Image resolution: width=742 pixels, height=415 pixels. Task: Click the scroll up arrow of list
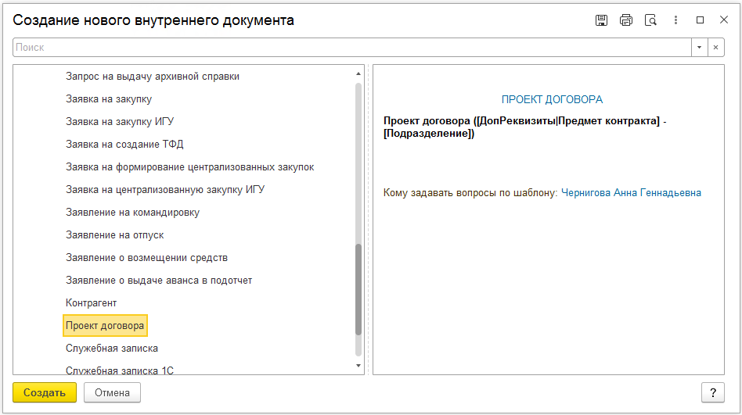point(358,73)
